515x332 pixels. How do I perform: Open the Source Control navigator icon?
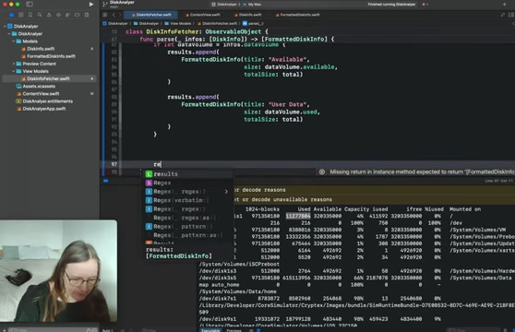pyautogui.click(x=20, y=15)
